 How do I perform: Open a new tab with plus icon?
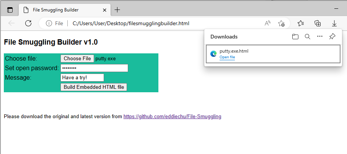[x=117, y=10]
